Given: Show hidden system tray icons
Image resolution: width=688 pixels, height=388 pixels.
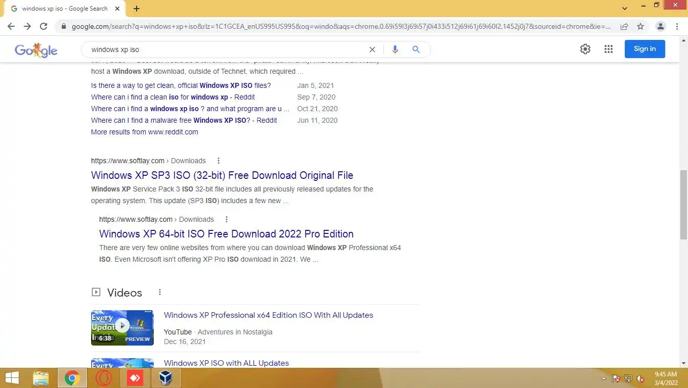Looking at the screenshot, I should tap(604, 378).
